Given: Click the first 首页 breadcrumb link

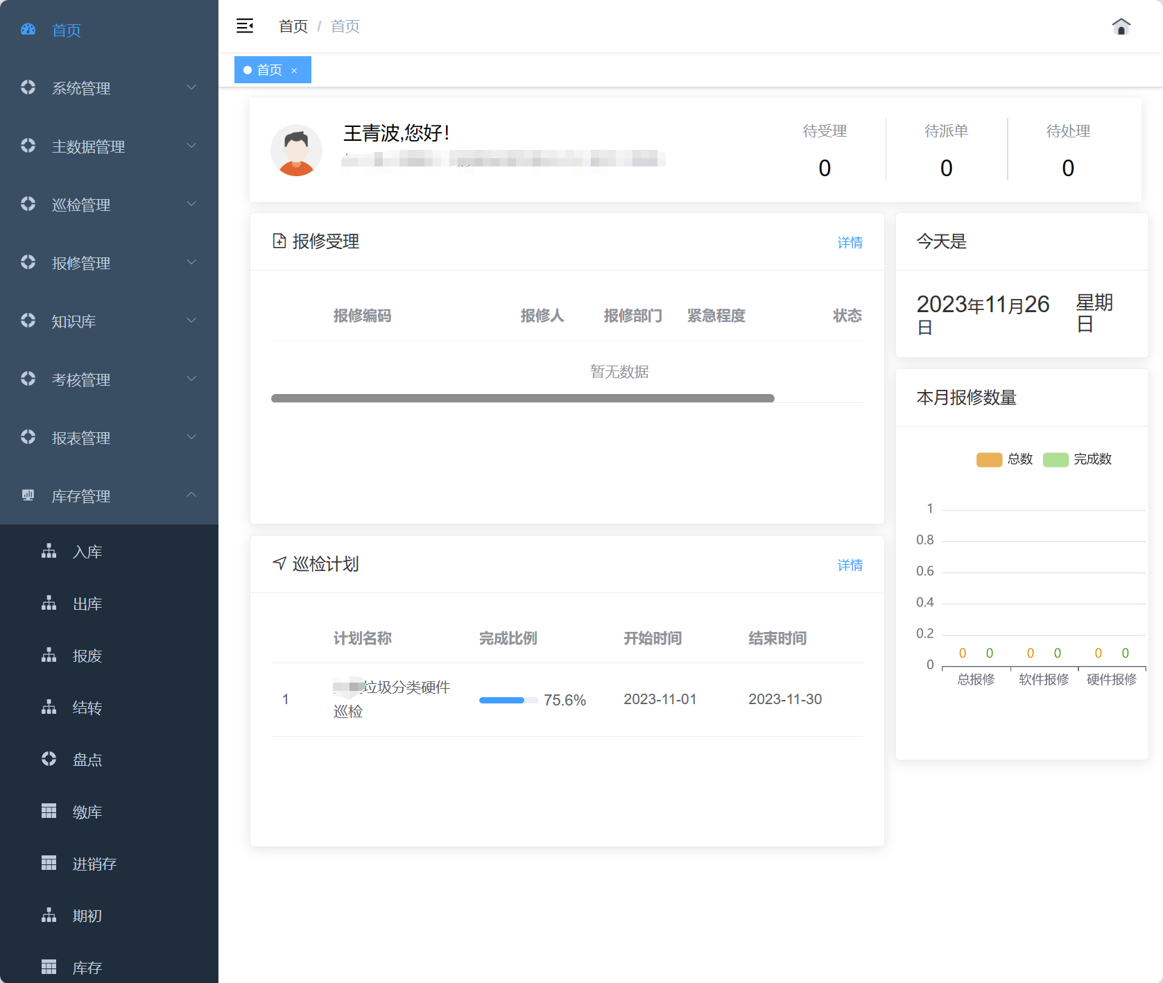Looking at the screenshot, I should 293,26.
